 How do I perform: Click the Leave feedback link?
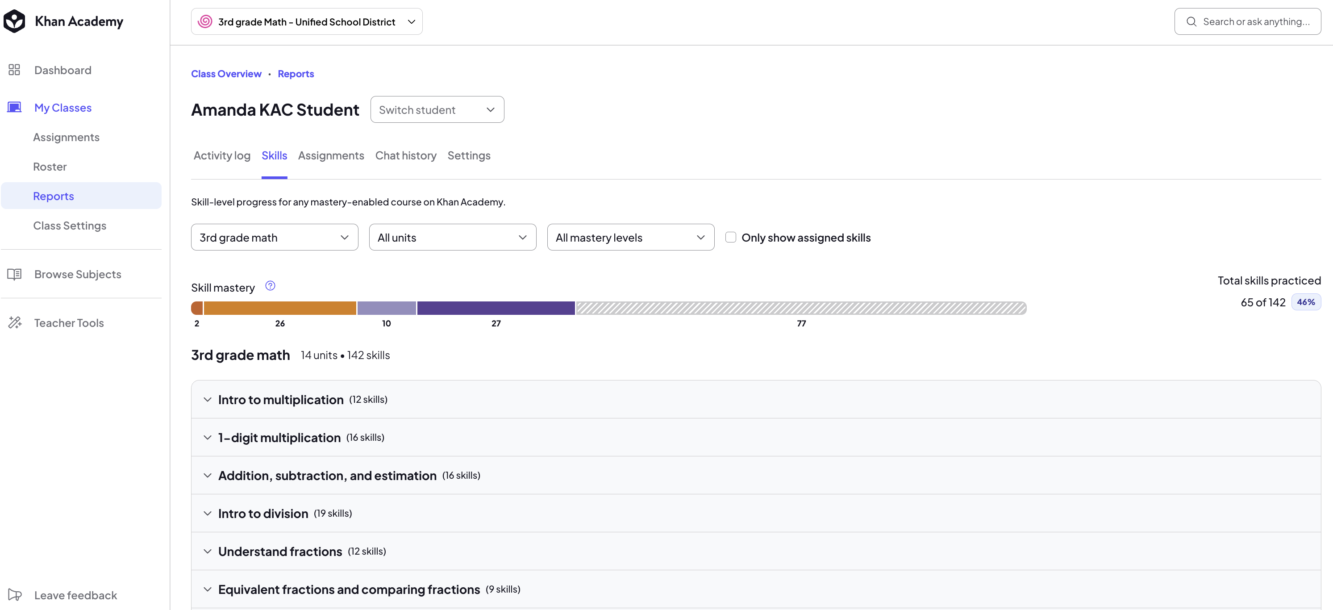(x=75, y=595)
